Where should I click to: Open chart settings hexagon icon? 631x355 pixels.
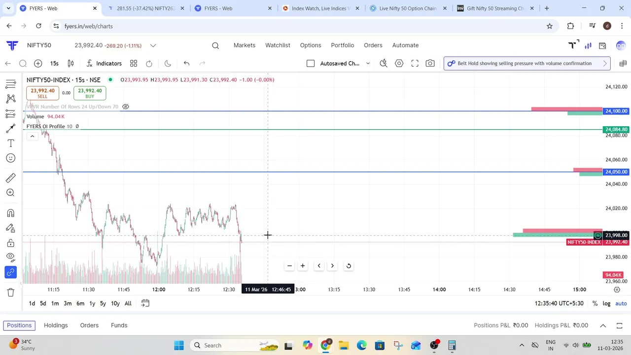pos(399,63)
